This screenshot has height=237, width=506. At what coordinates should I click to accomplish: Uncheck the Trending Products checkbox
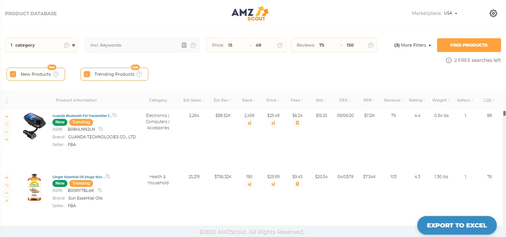[87, 74]
